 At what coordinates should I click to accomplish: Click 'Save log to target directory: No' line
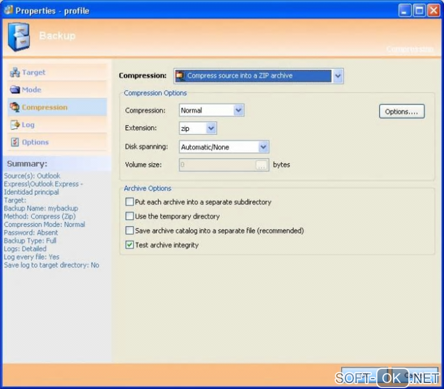51,265
